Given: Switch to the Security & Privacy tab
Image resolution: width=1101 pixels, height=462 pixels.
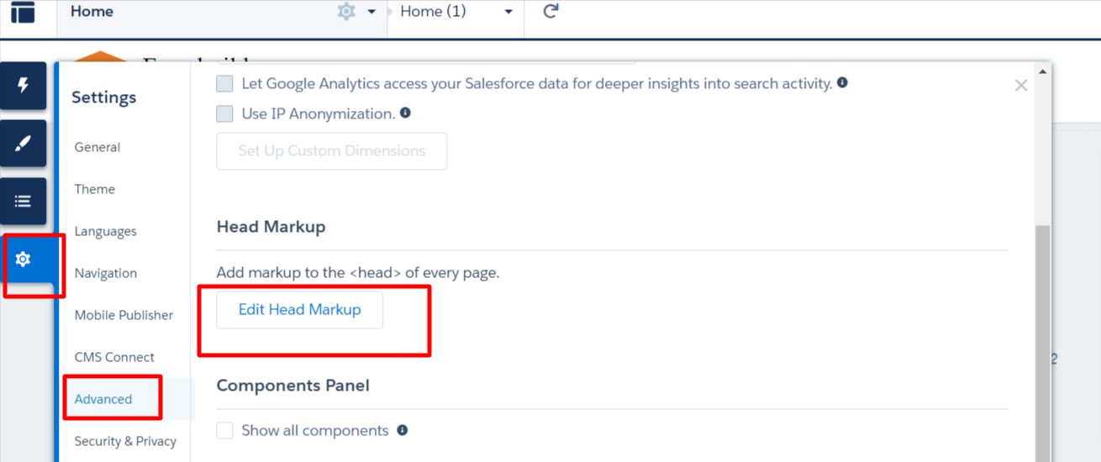Looking at the screenshot, I should 125,441.
